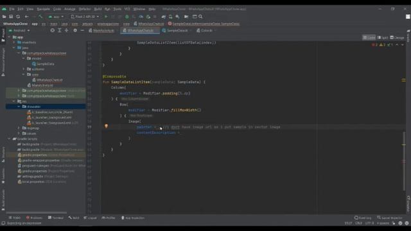Expand the ui.theme package
The width and height of the screenshot is (411, 231).
[24, 69]
